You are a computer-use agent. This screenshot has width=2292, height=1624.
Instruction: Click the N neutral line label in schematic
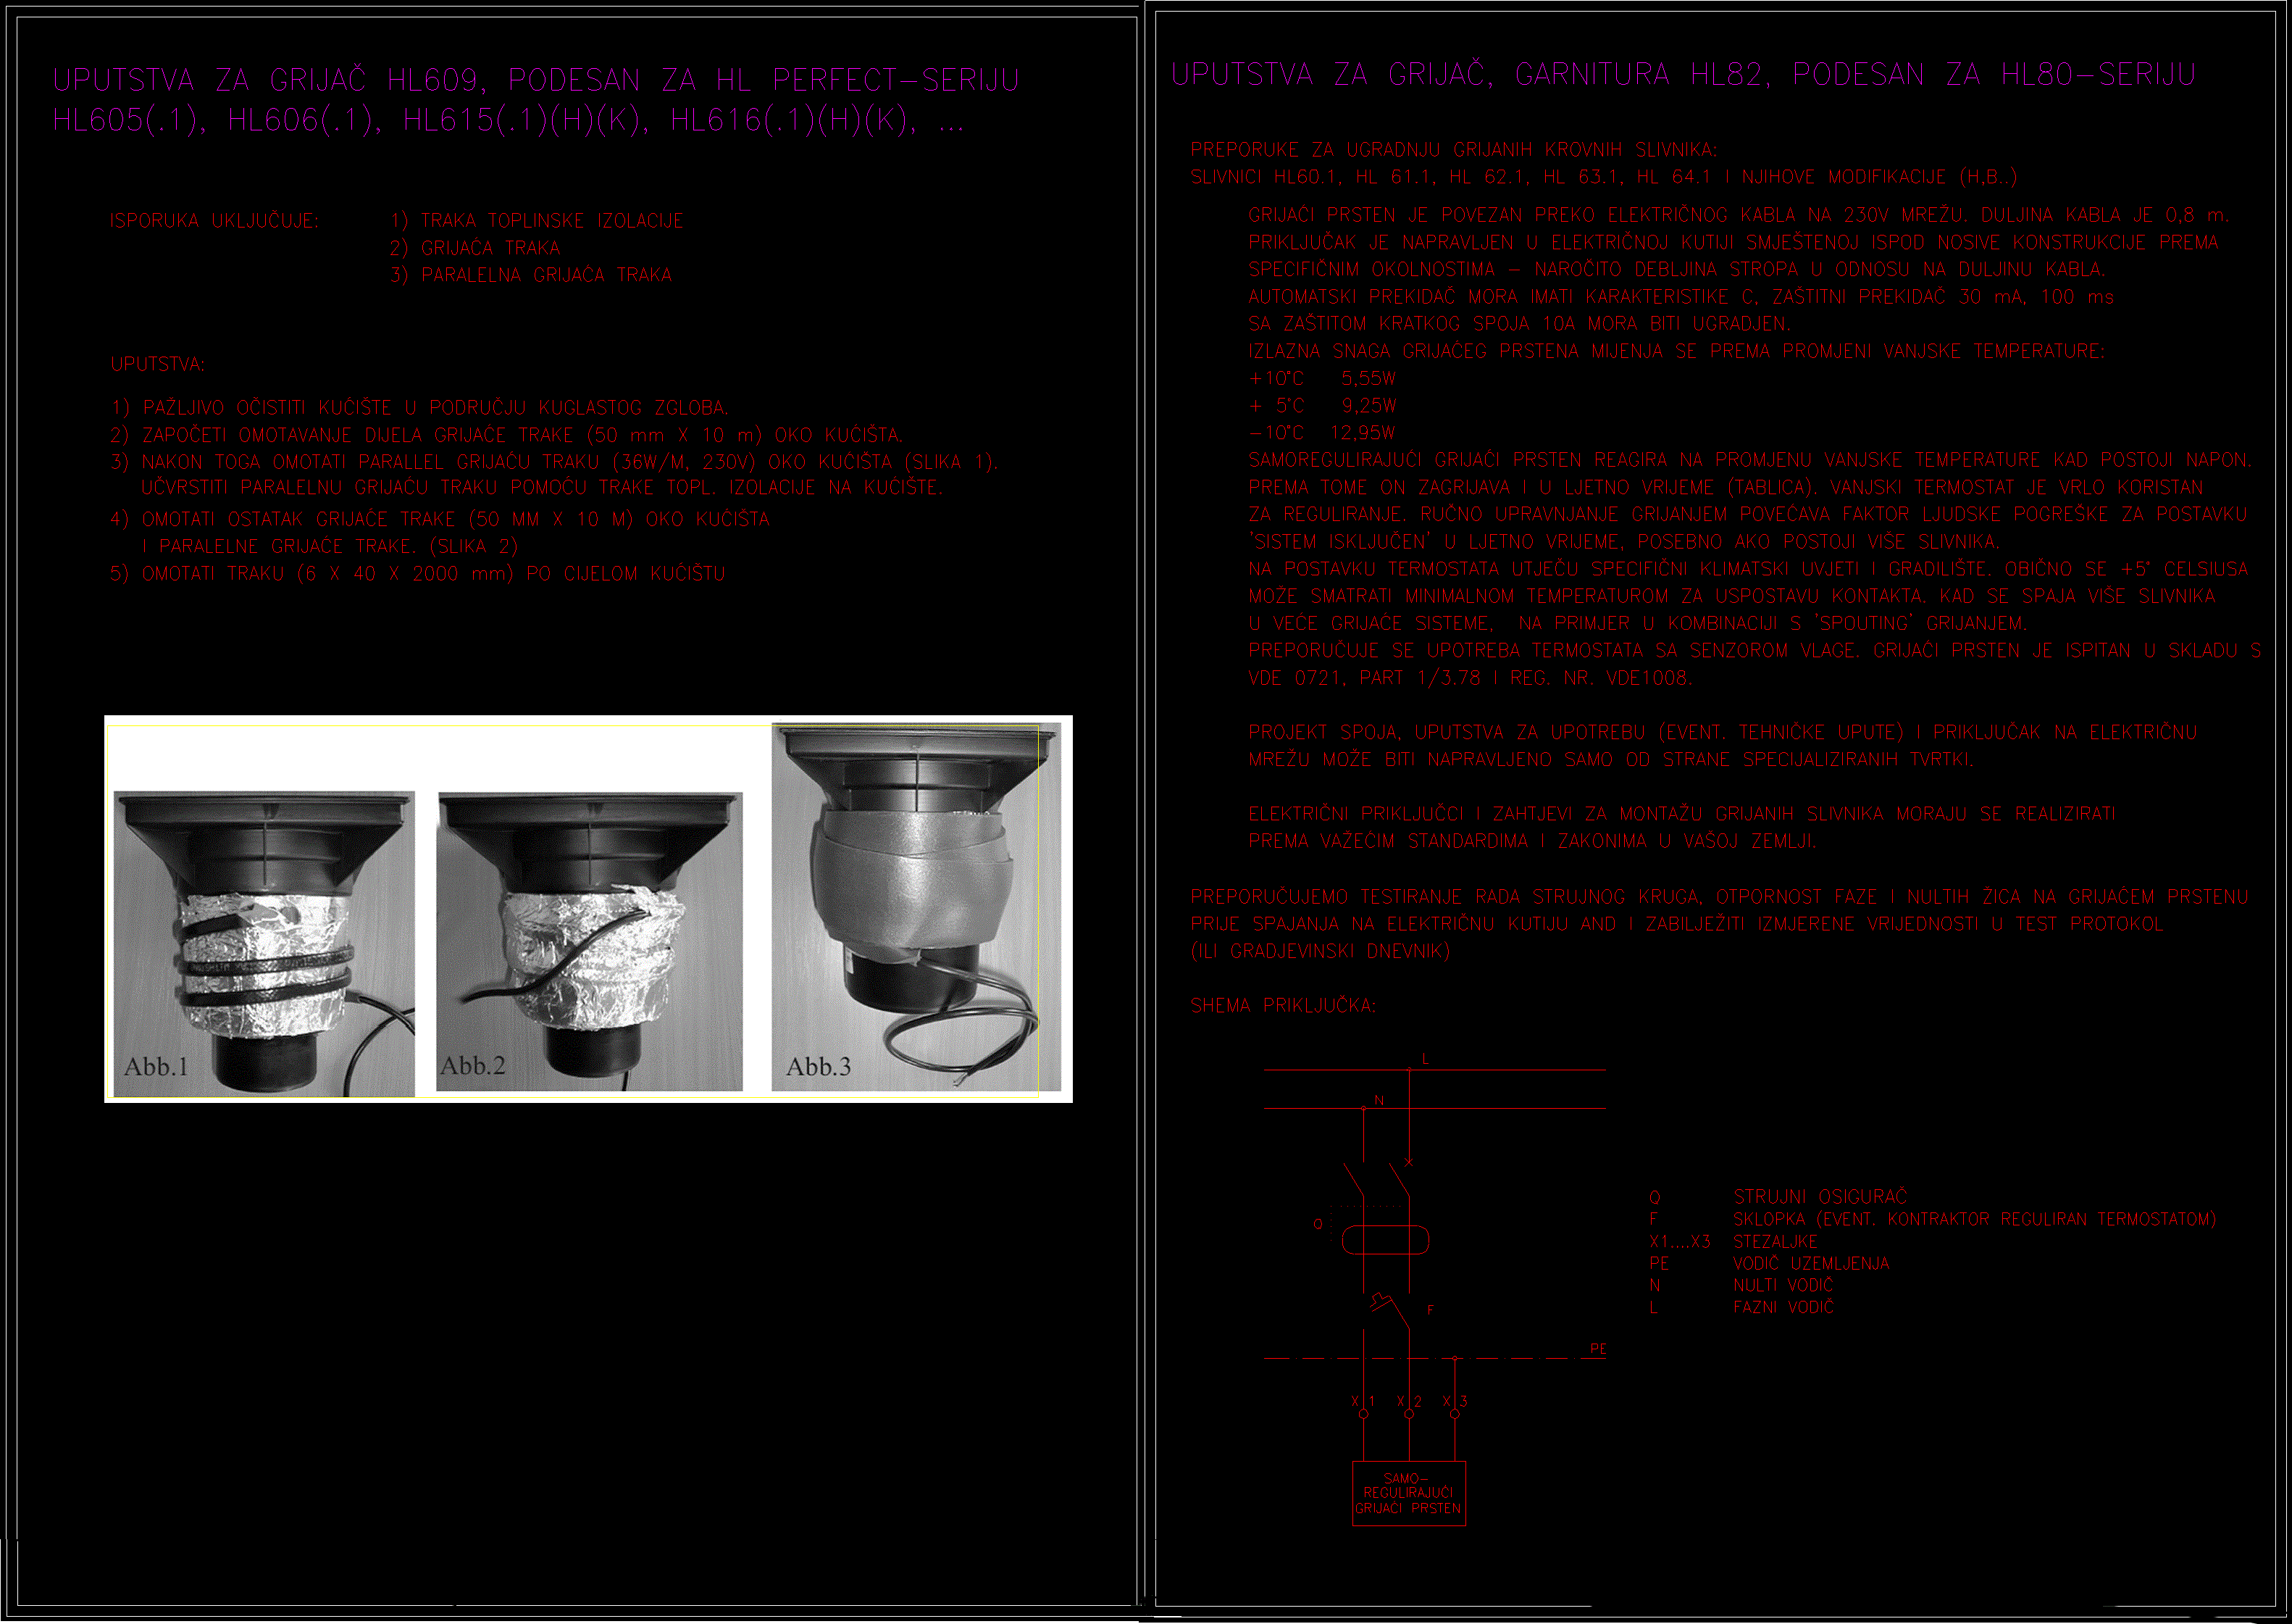(1379, 1100)
